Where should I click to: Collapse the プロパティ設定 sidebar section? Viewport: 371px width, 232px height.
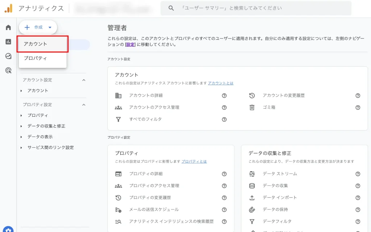point(84,105)
